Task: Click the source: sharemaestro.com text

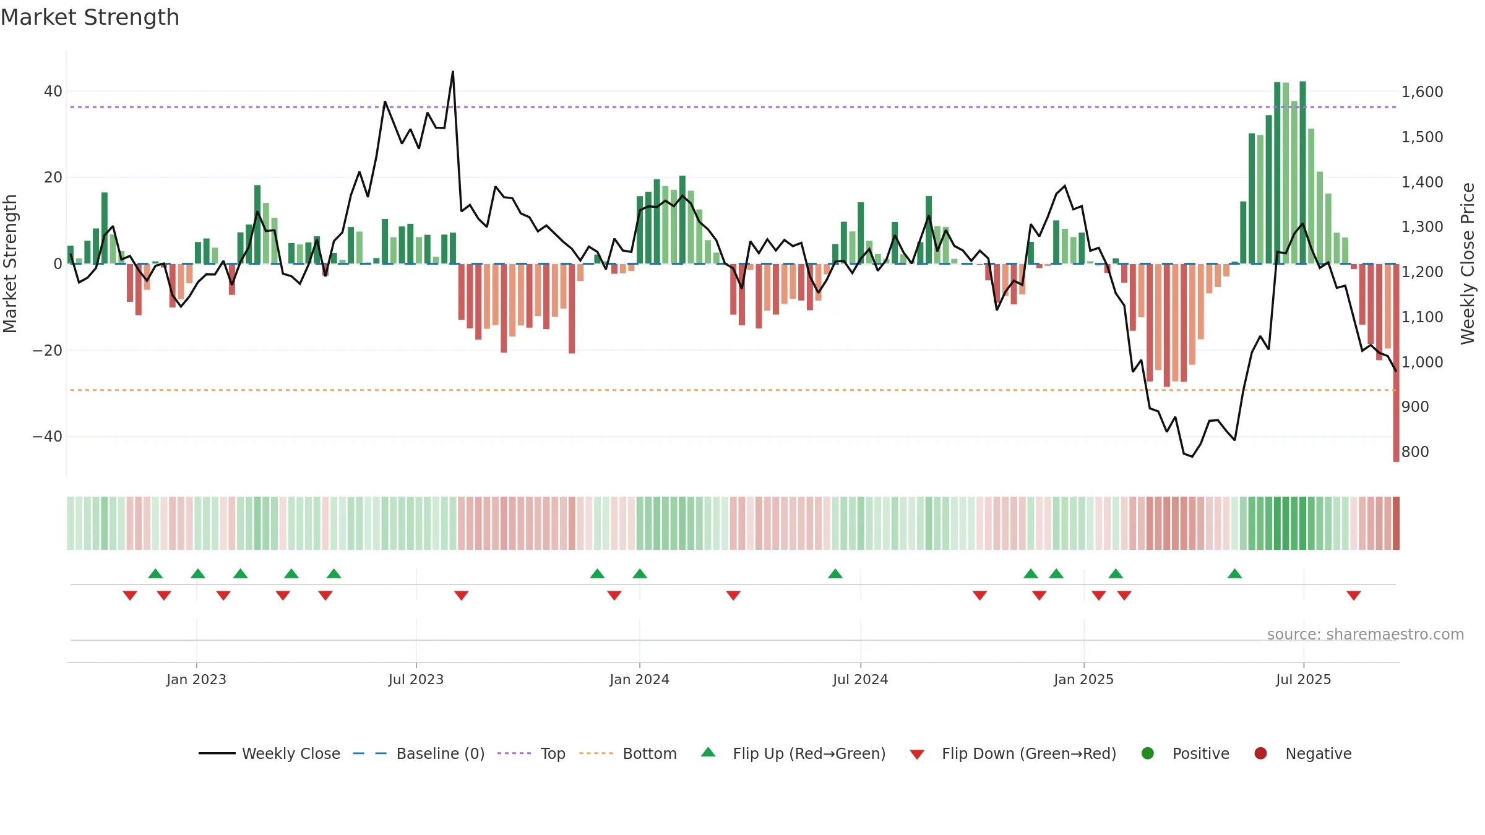Action: (1366, 634)
